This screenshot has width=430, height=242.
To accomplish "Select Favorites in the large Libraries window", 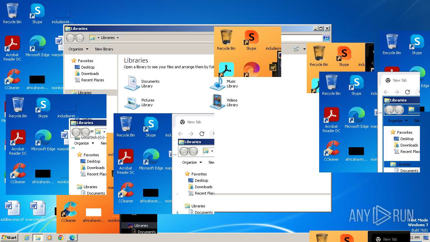I will pos(86,61).
